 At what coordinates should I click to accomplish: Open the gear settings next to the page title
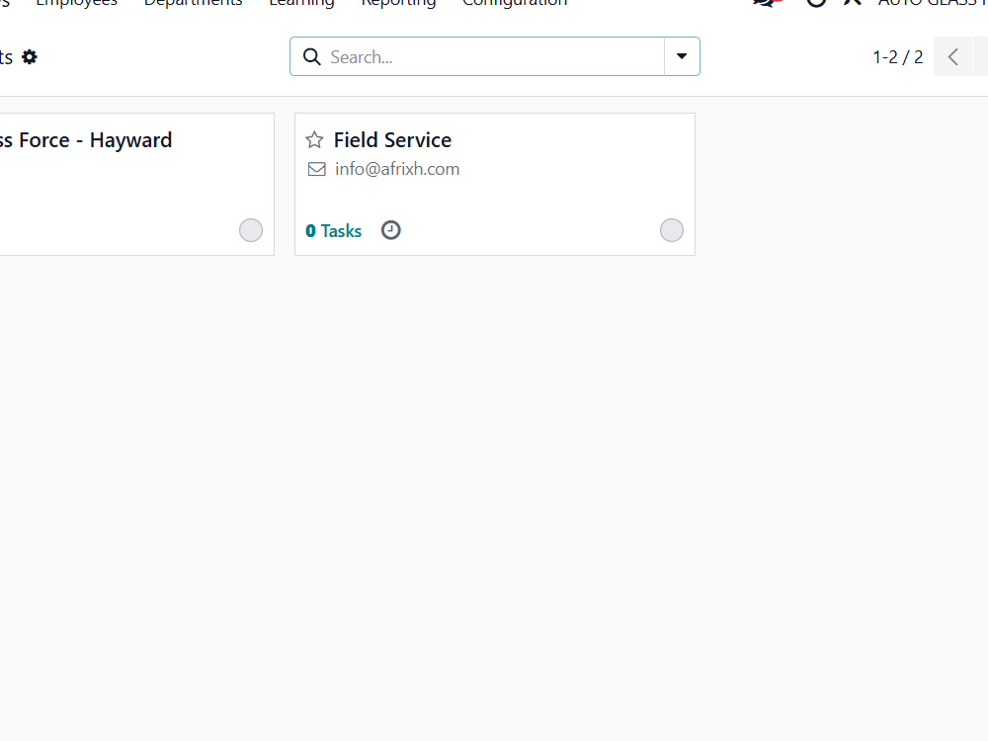[x=30, y=57]
